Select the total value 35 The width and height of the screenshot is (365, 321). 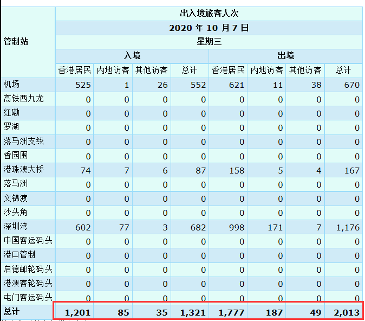[x=162, y=313]
